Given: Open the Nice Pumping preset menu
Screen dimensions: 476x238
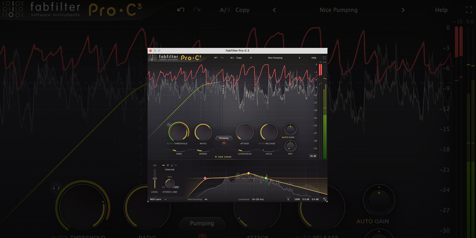Looking at the screenshot, I should pyautogui.click(x=275, y=58).
